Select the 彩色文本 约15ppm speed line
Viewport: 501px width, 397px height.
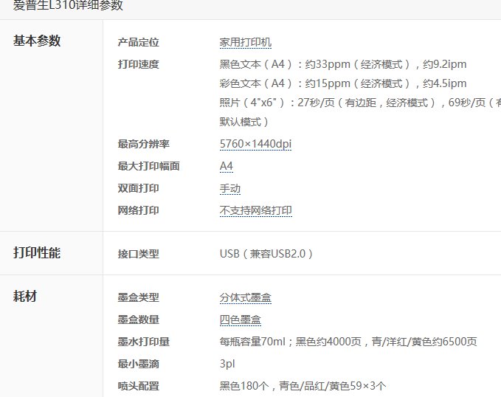pyautogui.click(x=343, y=83)
